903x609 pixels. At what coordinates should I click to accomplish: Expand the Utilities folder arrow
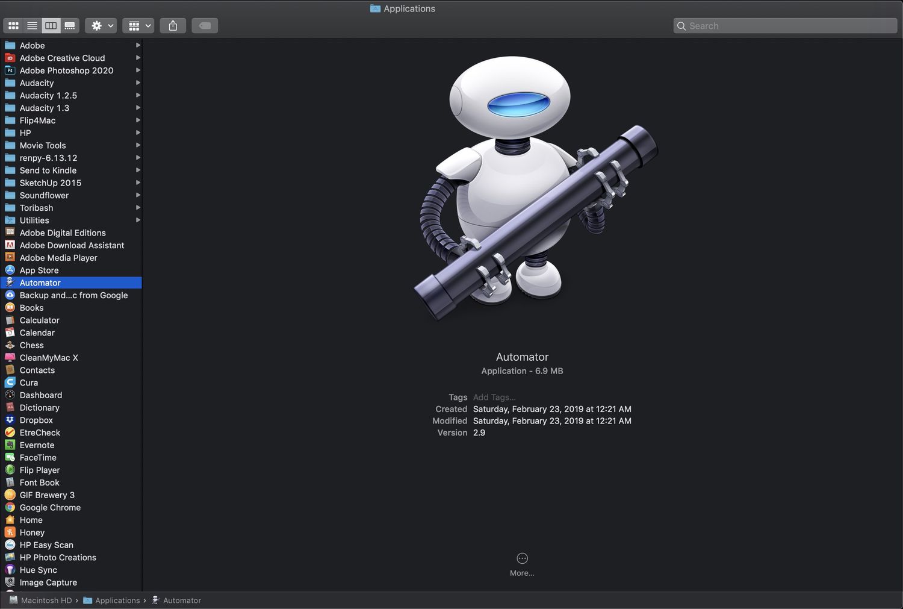coord(138,220)
